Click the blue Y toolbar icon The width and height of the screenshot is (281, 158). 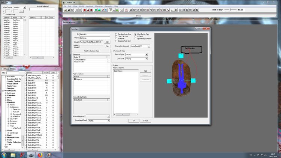106,10
